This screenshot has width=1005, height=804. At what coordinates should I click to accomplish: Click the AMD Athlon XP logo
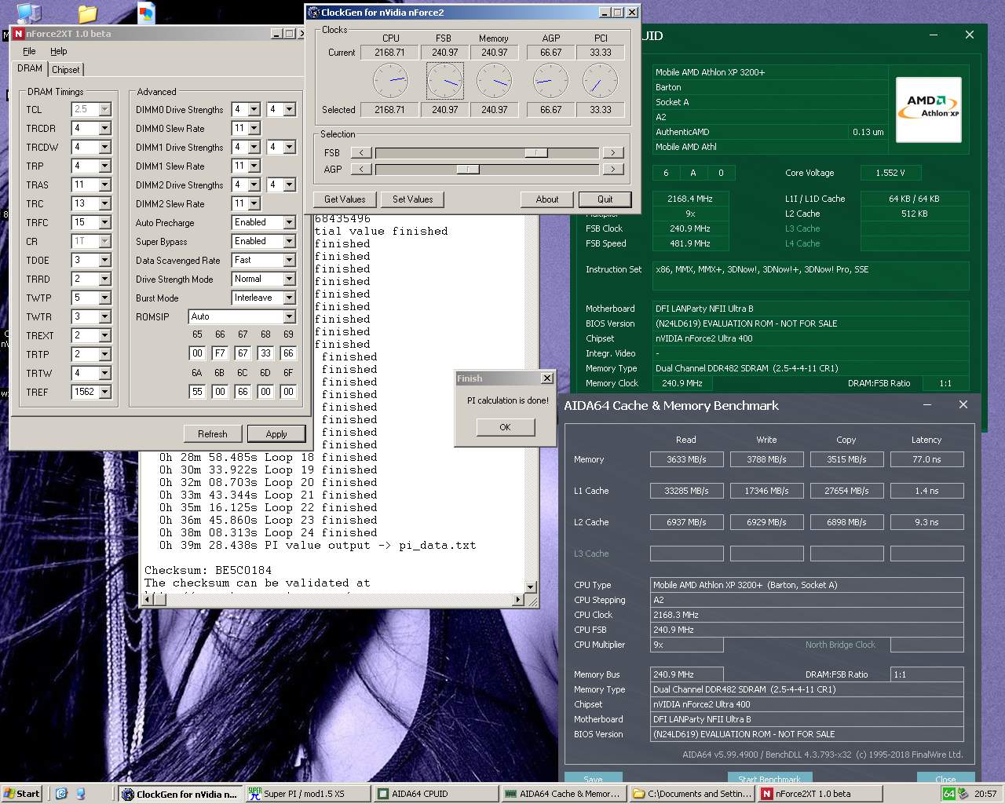928,109
